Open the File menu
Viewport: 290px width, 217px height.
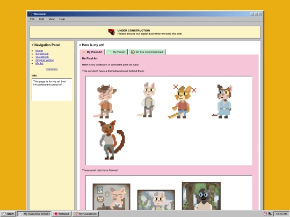point(32,19)
